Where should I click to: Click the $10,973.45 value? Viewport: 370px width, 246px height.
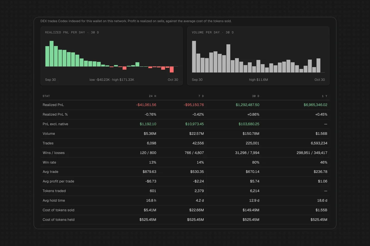(x=195, y=124)
